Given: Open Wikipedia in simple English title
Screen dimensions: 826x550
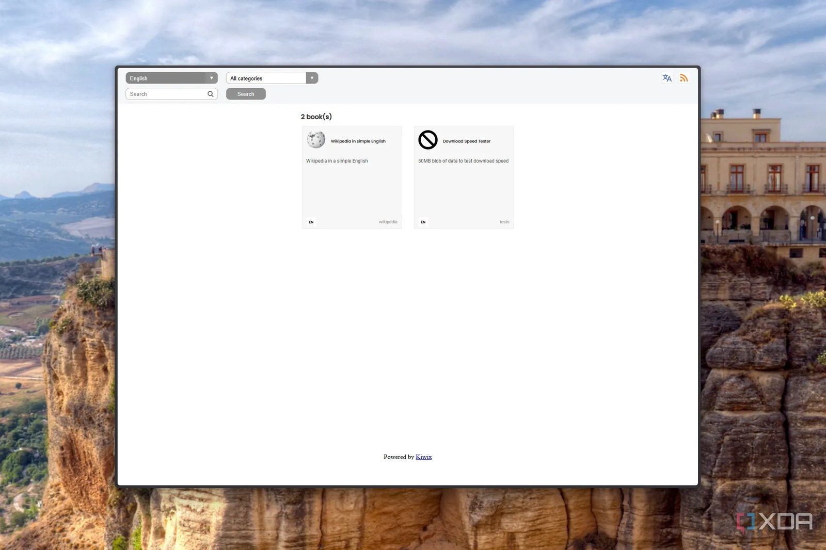Looking at the screenshot, I should coord(358,141).
